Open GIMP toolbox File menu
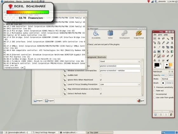The width and height of the screenshot is (178, 134). 155,35
